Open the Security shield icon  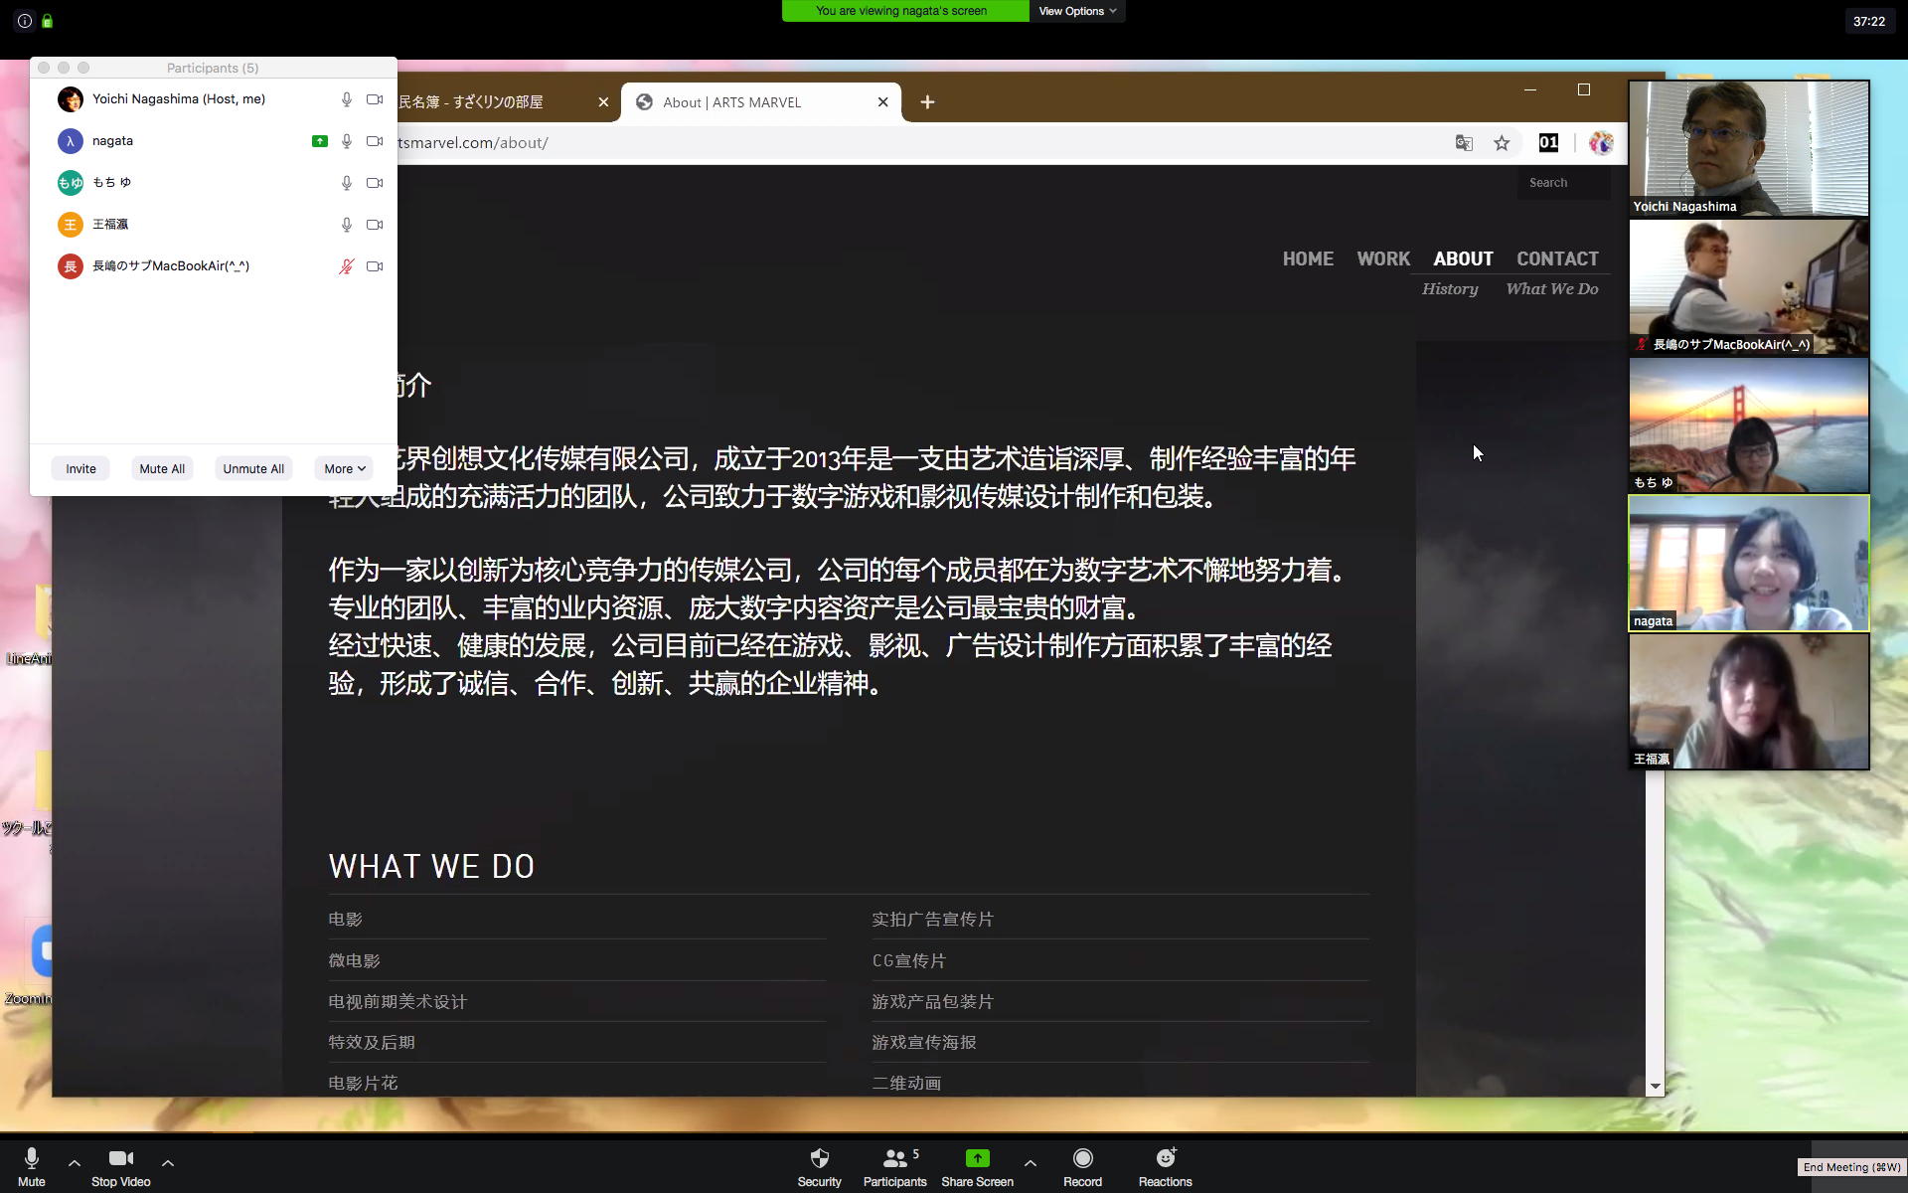[x=819, y=1158]
